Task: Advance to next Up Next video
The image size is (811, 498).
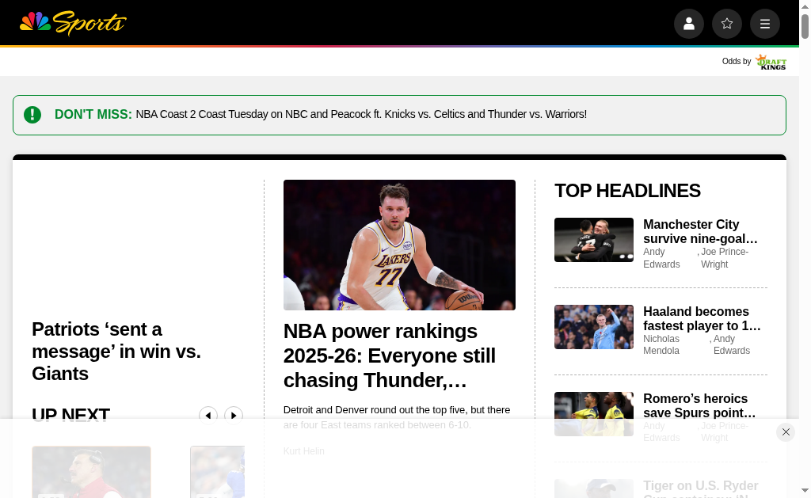Action: tap(234, 416)
